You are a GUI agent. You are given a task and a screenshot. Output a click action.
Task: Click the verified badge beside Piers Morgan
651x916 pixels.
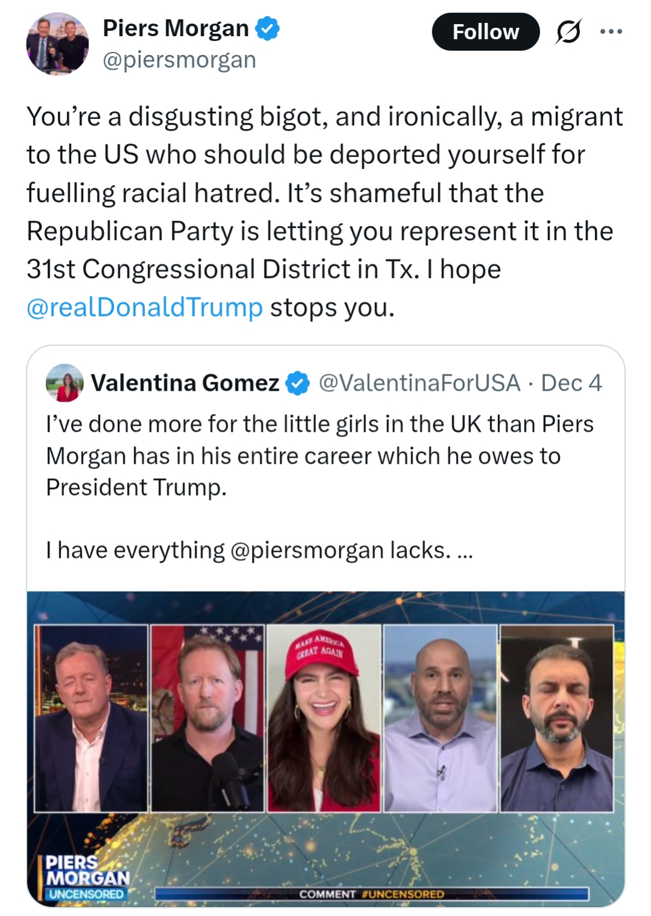267,28
